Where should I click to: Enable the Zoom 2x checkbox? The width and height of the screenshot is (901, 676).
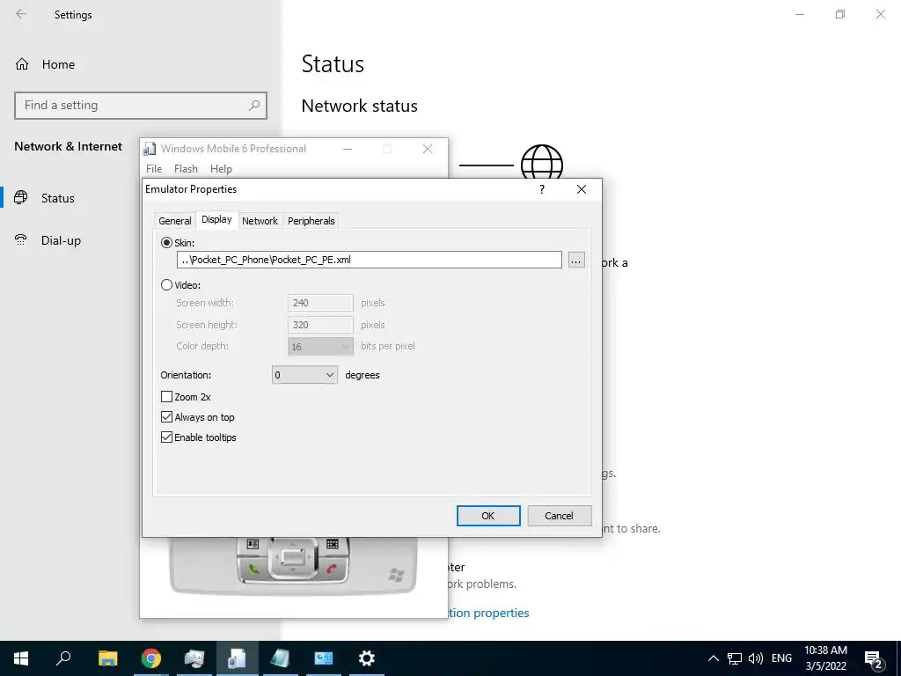tap(166, 397)
